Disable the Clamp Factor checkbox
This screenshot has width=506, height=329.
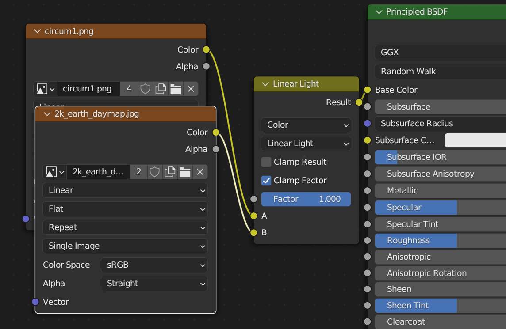pyautogui.click(x=266, y=181)
